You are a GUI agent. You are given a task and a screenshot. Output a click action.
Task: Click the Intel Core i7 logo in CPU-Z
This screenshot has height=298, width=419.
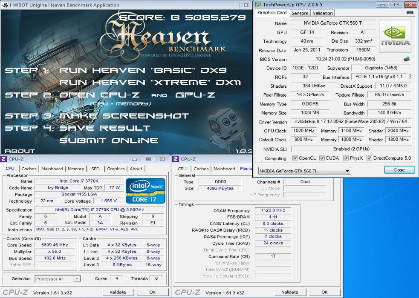(x=146, y=191)
